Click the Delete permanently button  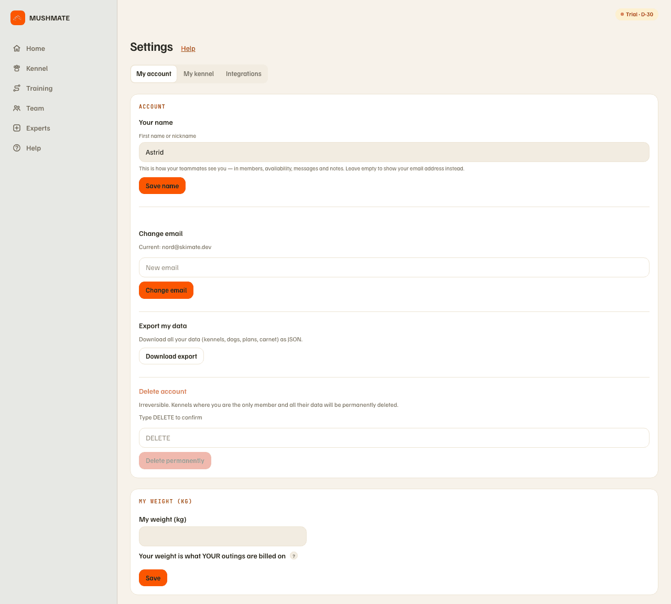pos(175,460)
